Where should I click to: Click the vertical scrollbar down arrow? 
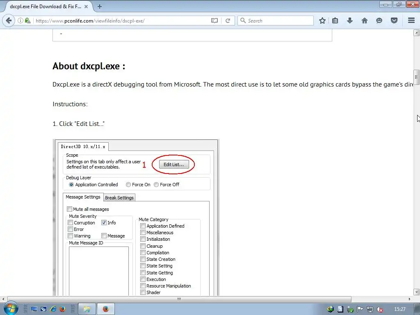point(416,292)
